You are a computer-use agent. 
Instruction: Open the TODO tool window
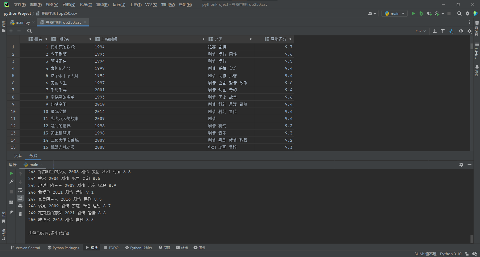[x=111, y=248]
